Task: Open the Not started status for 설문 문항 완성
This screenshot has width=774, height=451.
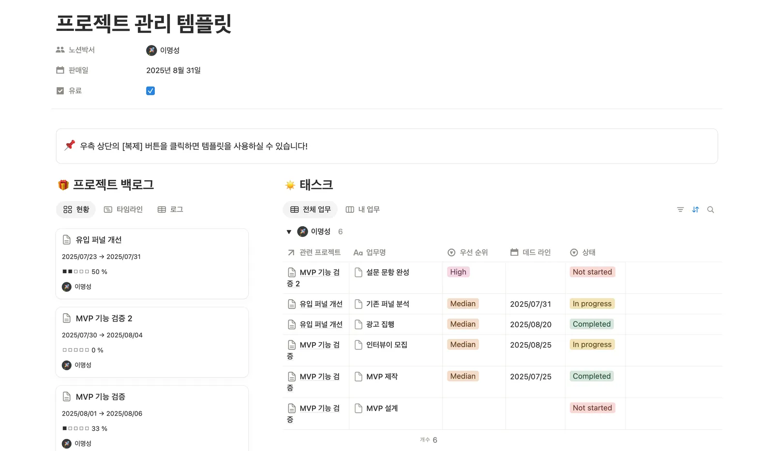Action: 592,272
